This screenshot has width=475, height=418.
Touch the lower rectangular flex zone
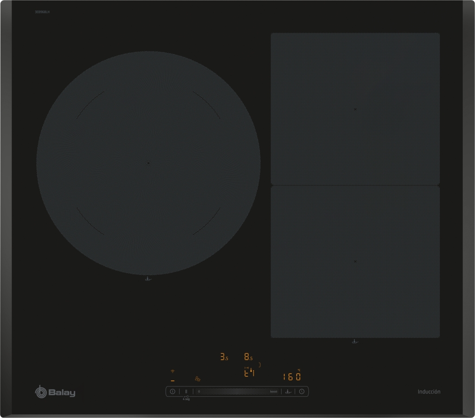coord(355,262)
